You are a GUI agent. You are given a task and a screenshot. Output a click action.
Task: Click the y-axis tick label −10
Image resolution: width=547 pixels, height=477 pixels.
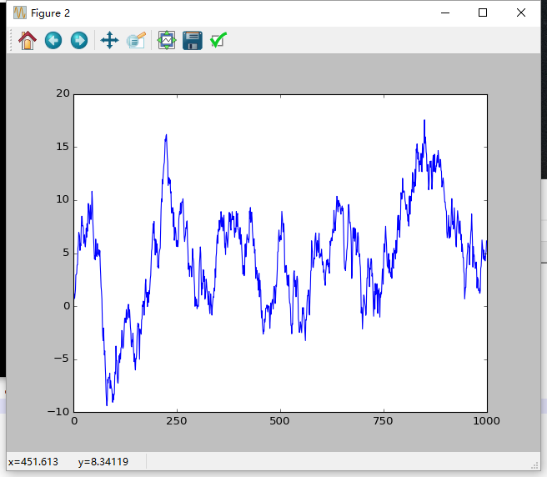click(58, 412)
